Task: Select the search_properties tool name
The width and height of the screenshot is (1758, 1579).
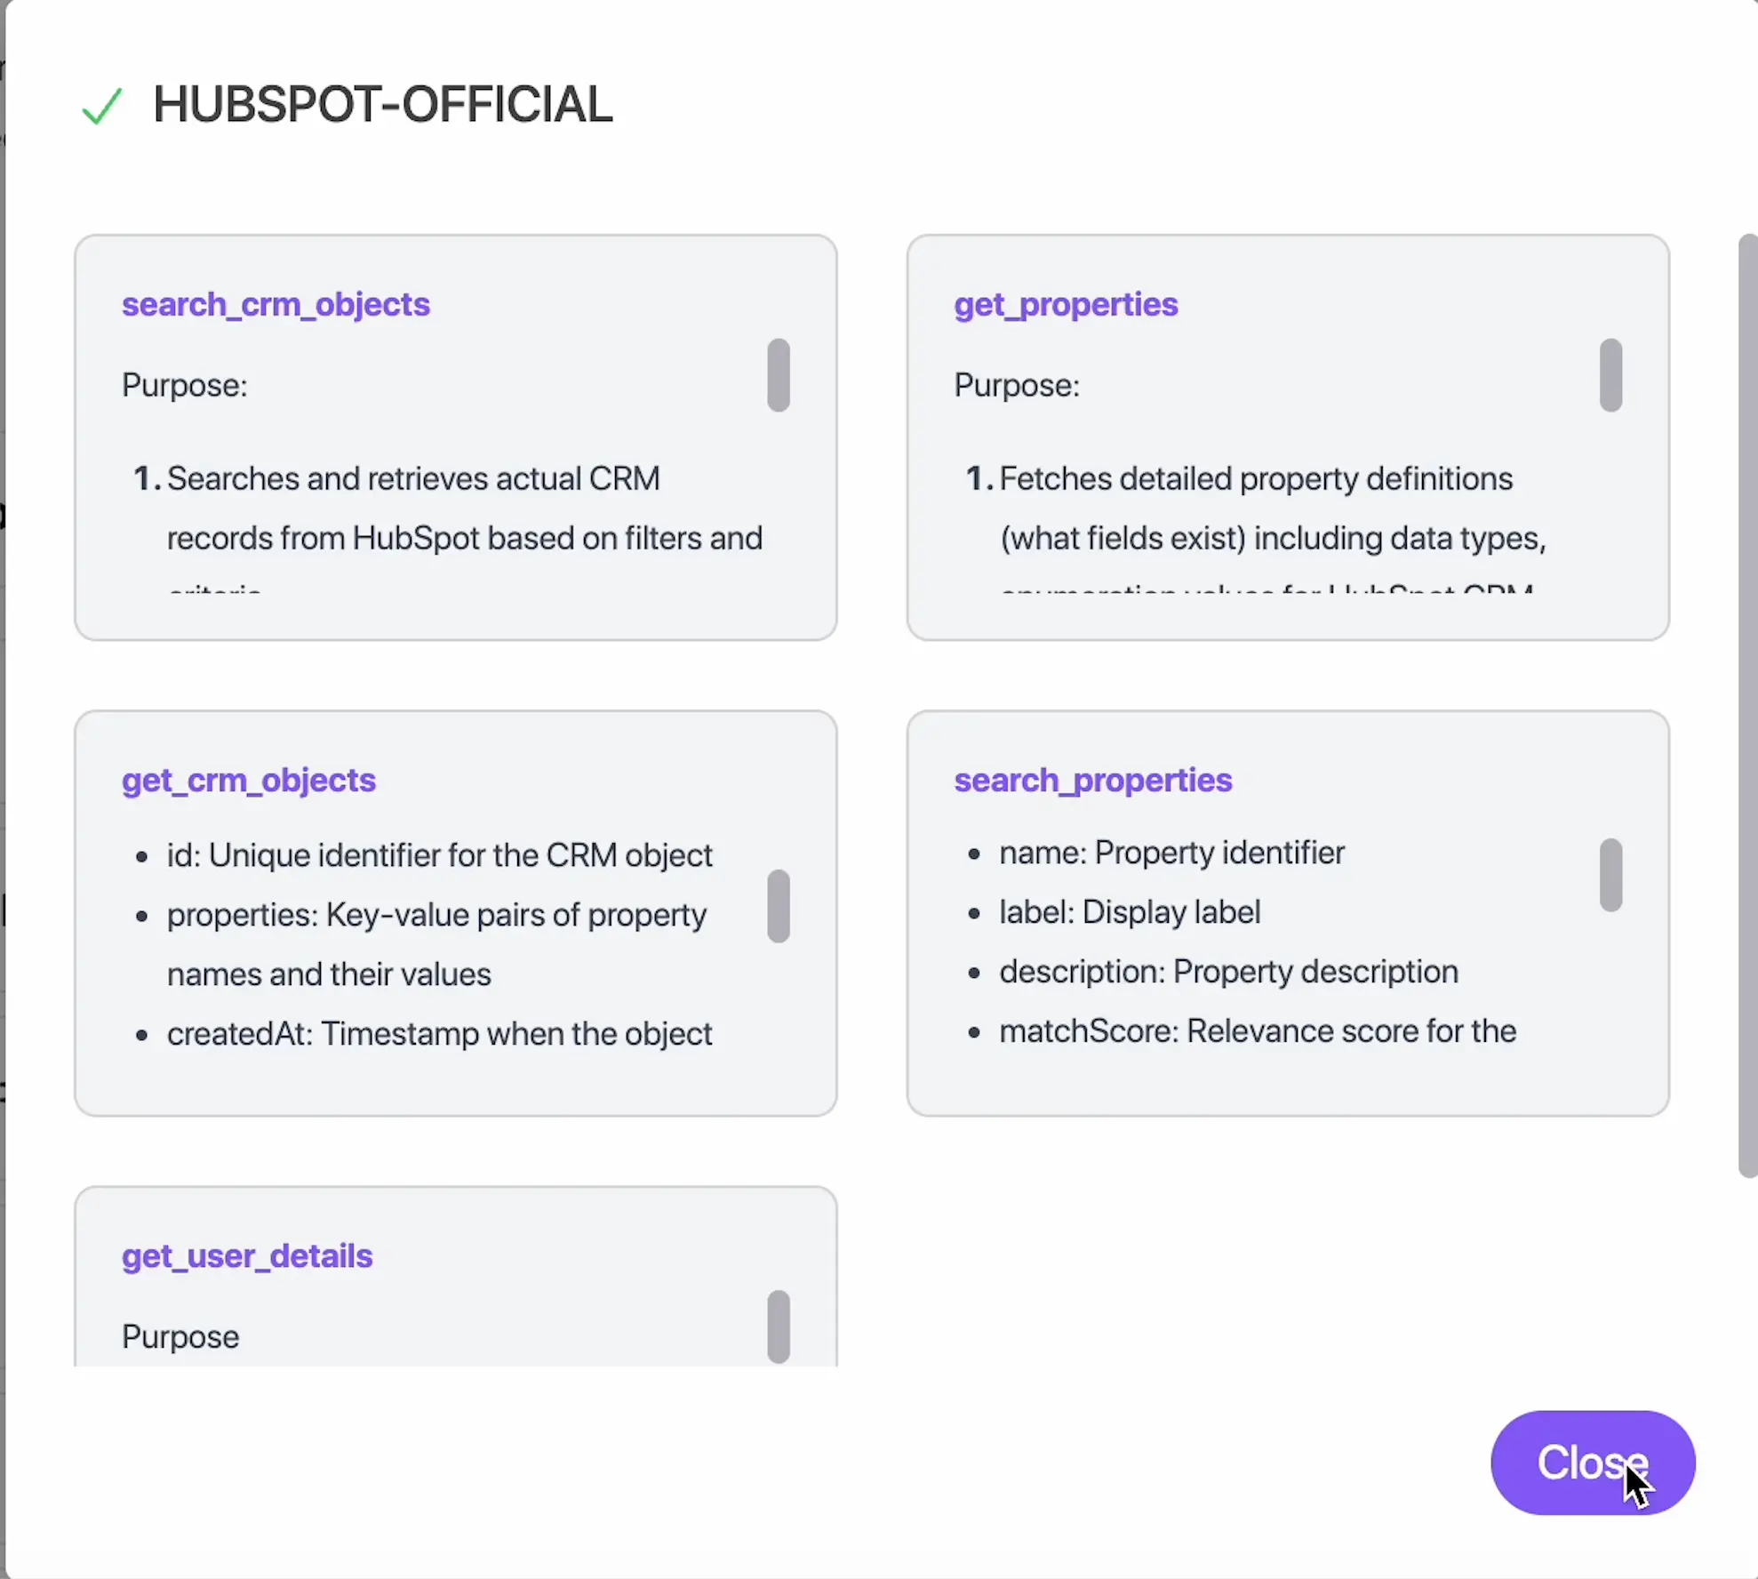Action: pyautogui.click(x=1092, y=781)
